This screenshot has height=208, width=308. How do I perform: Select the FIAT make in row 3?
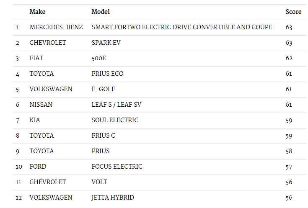[x=36, y=58]
